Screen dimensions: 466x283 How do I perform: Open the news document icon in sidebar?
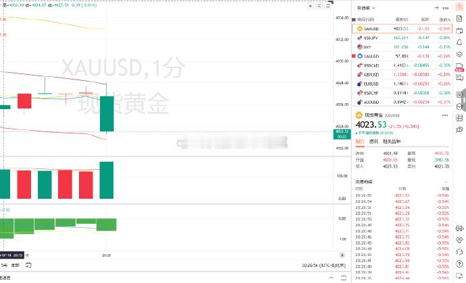[x=459, y=19]
